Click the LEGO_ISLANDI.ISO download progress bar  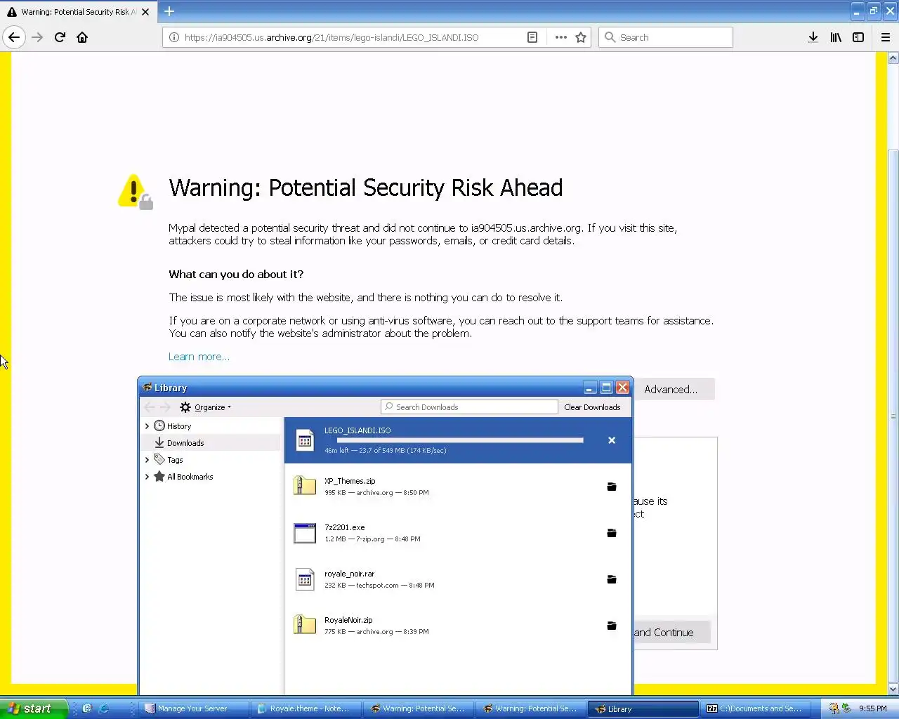[x=460, y=440]
